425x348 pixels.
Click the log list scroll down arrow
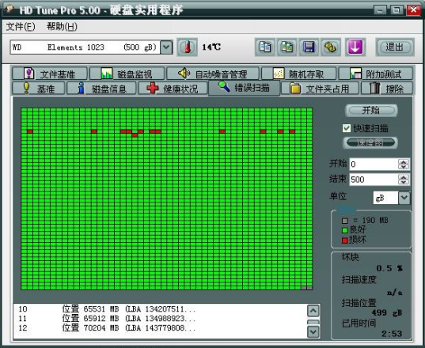(313, 331)
